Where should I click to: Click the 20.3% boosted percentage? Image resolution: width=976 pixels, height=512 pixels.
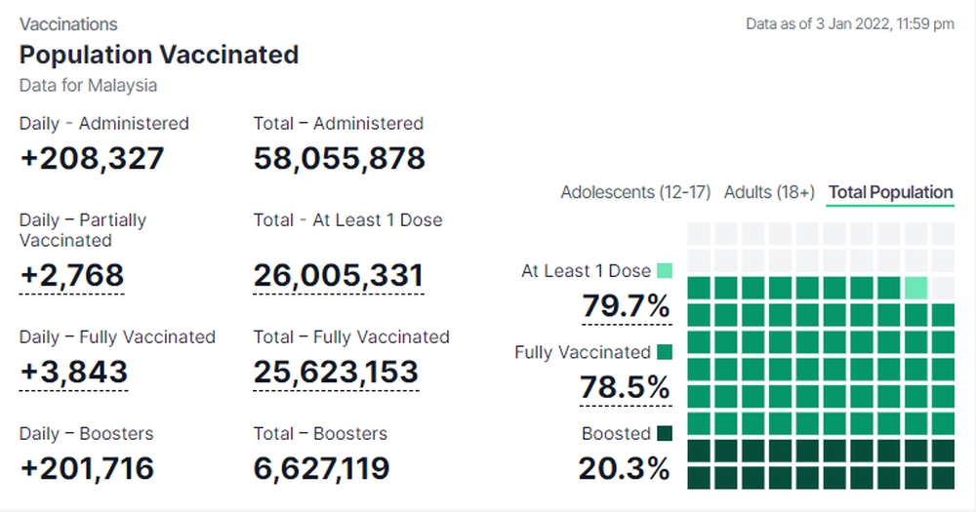(x=625, y=468)
